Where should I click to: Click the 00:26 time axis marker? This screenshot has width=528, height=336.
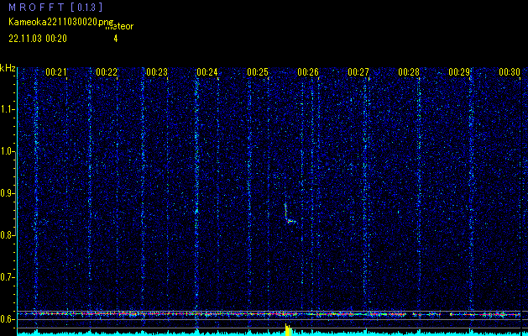click(x=308, y=71)
